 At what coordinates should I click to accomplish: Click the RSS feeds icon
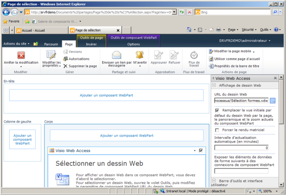[200, 30]
